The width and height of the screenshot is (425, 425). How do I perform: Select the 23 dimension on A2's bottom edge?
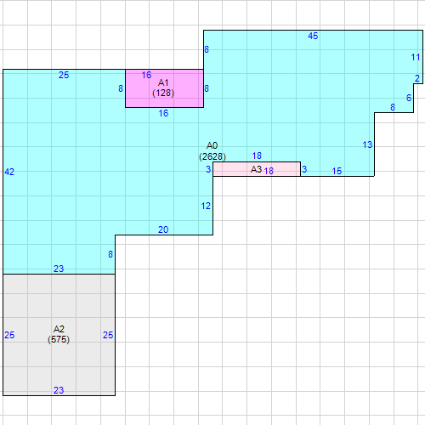pos(59,390)
